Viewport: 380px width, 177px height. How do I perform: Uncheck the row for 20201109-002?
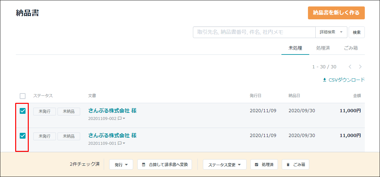(x=23, y=111)
